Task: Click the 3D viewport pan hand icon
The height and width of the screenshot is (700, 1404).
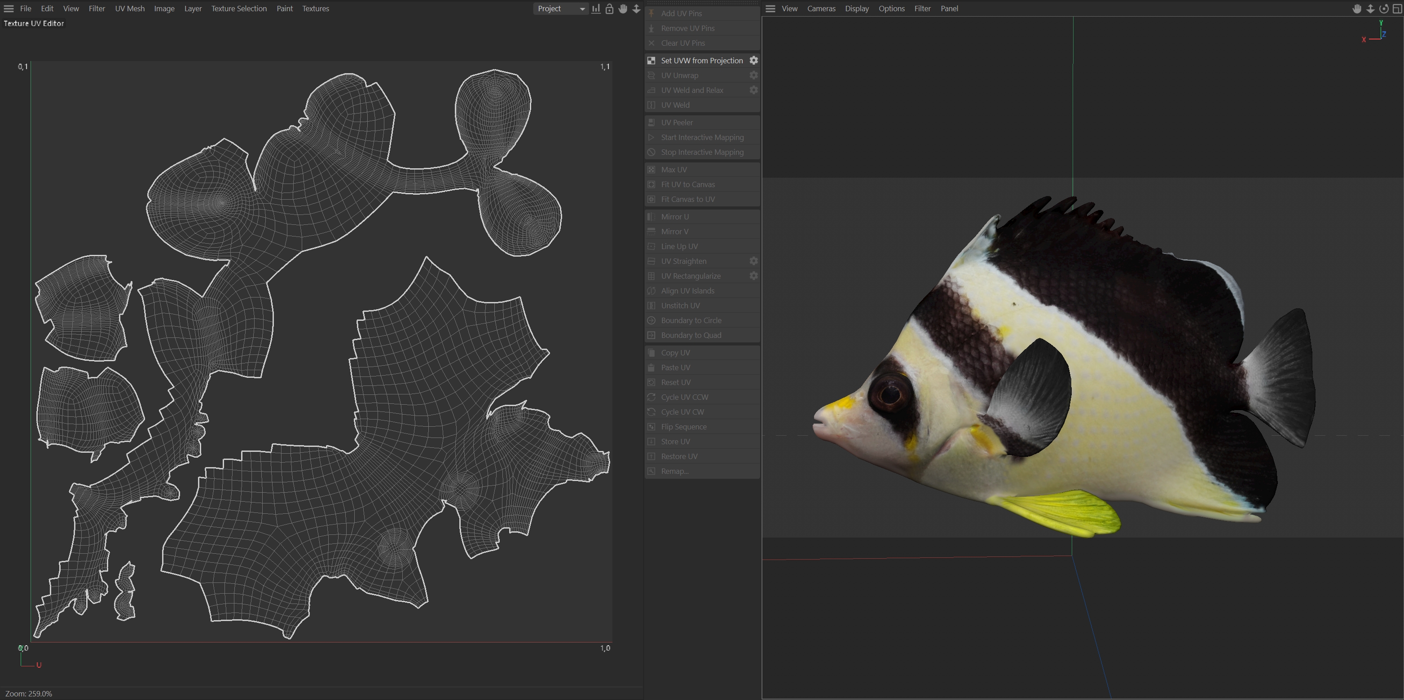Action: click(1356, 9)
